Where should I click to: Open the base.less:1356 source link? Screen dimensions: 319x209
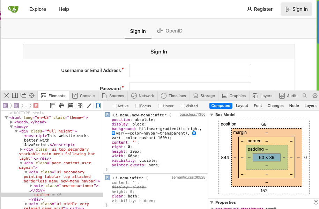click(x=192, y=115)
